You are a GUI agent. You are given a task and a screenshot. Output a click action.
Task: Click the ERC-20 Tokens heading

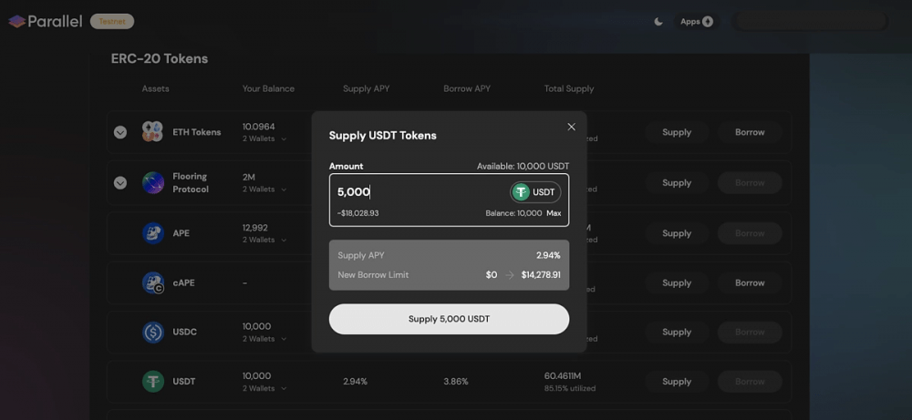[x=160, y=58]
